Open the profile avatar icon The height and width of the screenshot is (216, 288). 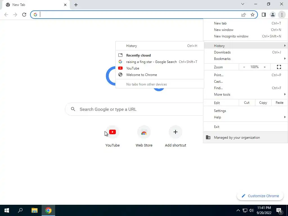click(x=273, y=15)
